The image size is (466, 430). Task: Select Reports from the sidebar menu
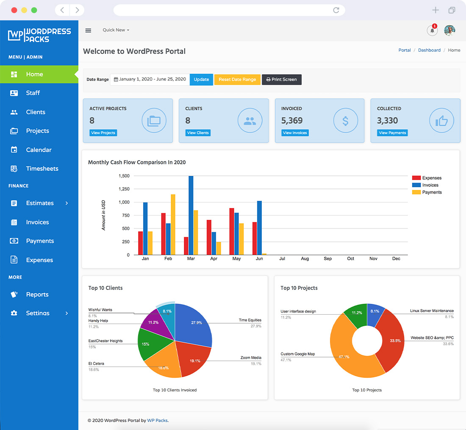[37, 294]
